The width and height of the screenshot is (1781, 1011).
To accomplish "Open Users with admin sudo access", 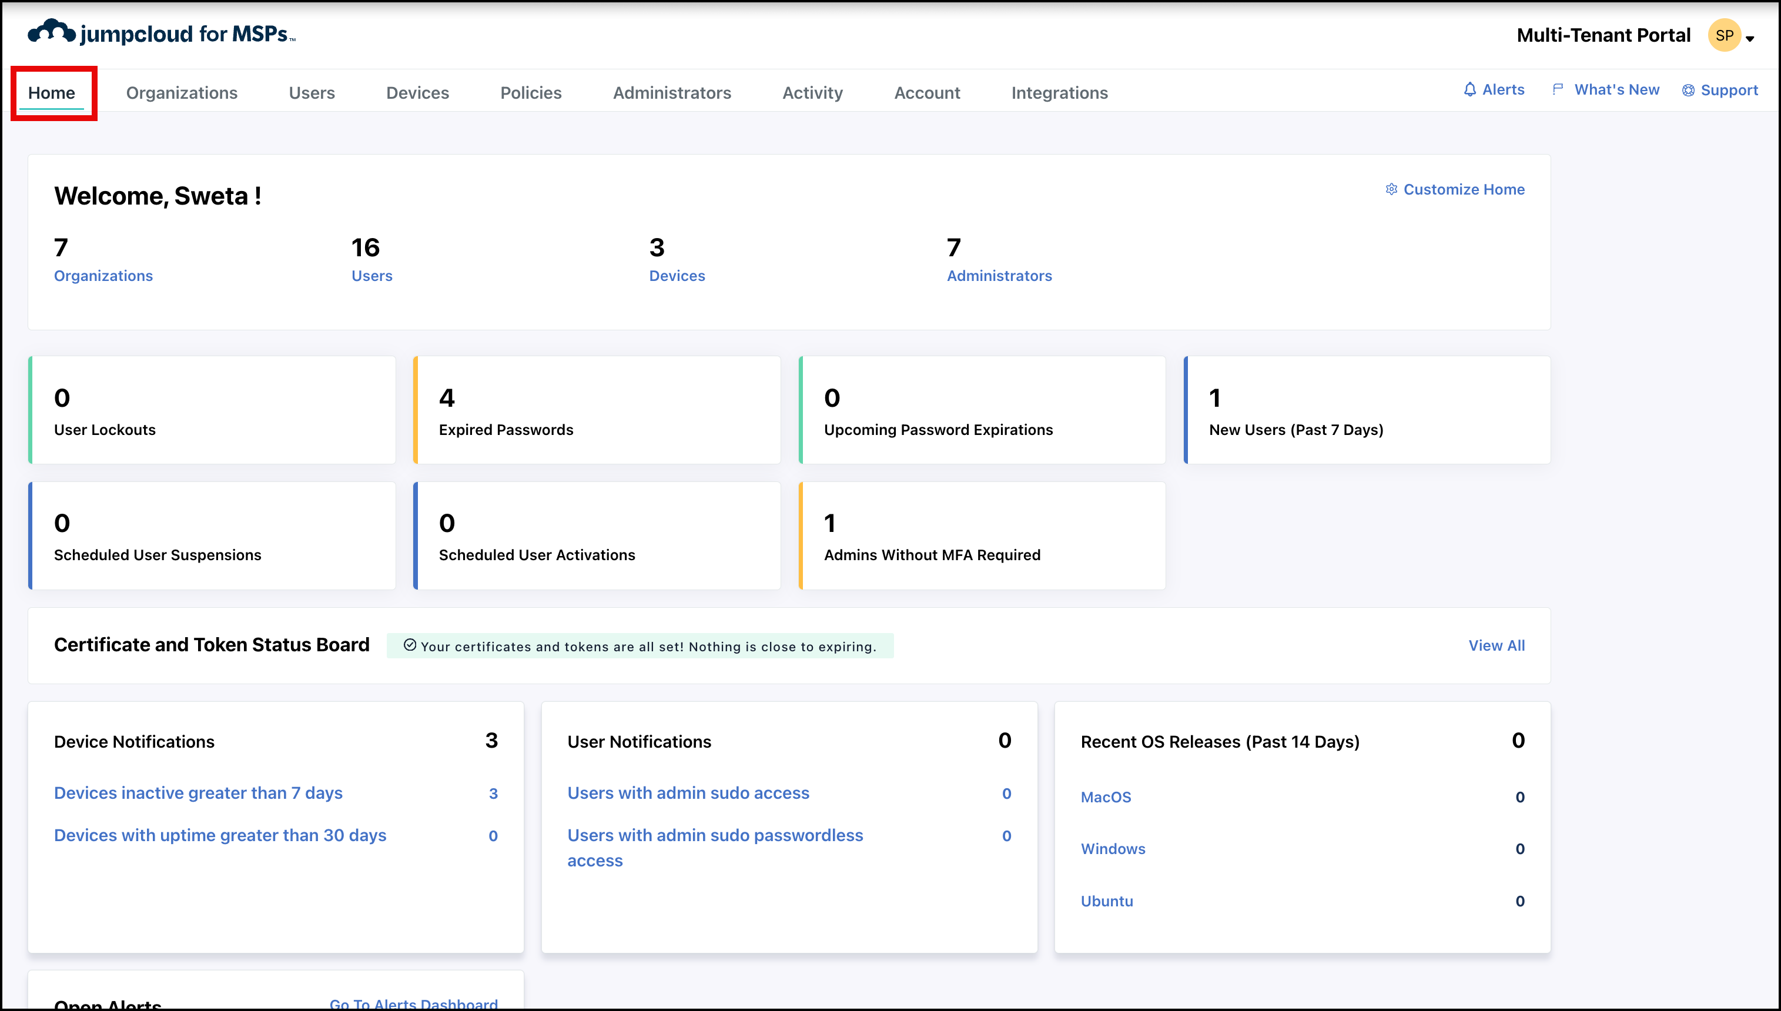I will pyautogui.click(x=687, y=793).
